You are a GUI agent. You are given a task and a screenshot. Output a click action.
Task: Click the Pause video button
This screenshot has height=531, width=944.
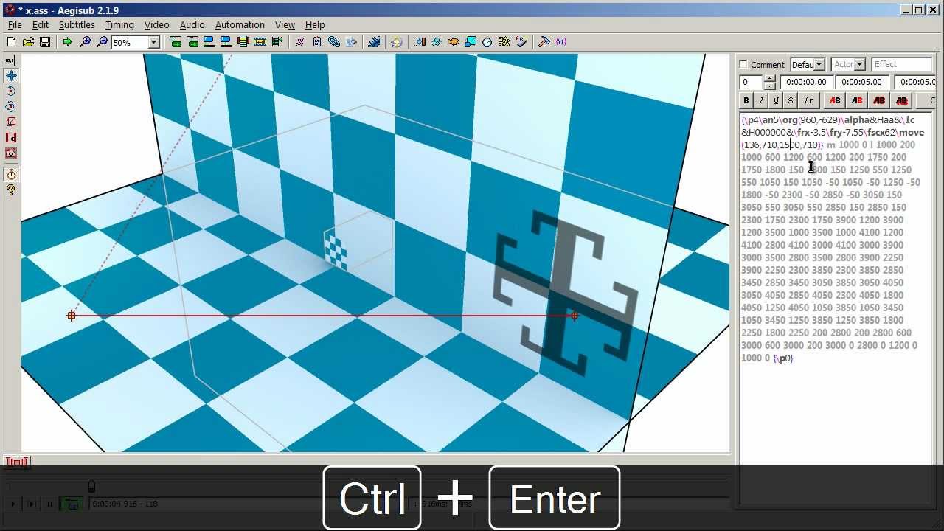click(x=50, y=504)
